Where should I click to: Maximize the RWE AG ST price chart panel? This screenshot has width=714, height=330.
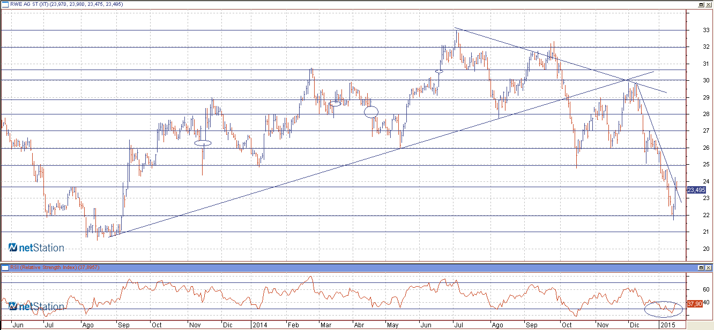701,4
